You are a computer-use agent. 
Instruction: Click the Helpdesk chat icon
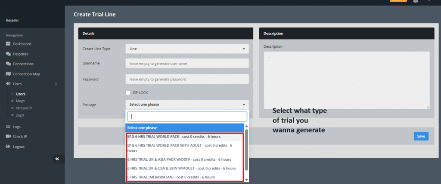tap(8, 54)
